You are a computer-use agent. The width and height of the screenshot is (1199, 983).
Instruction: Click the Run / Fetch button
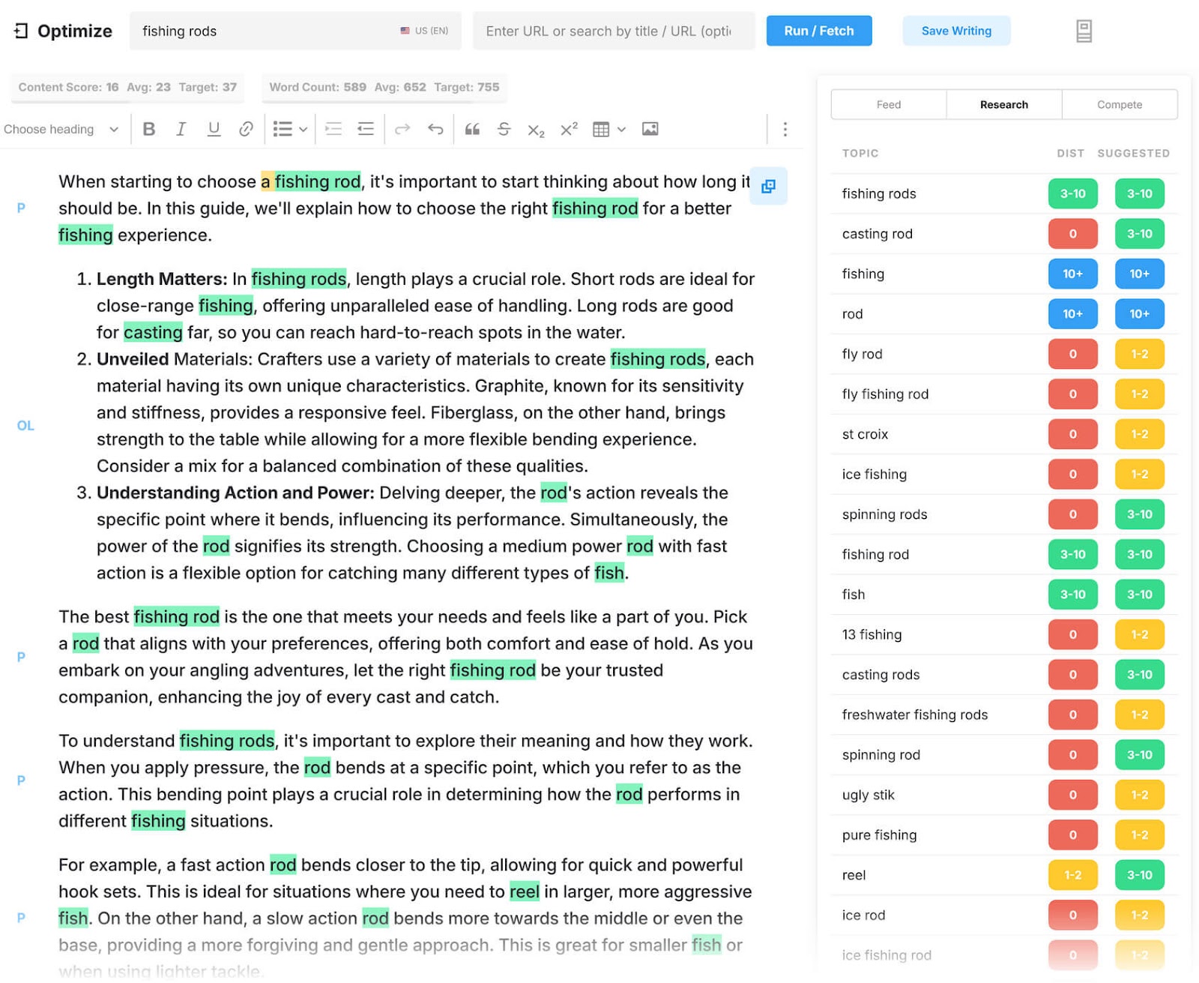click(x=818, y=31)
